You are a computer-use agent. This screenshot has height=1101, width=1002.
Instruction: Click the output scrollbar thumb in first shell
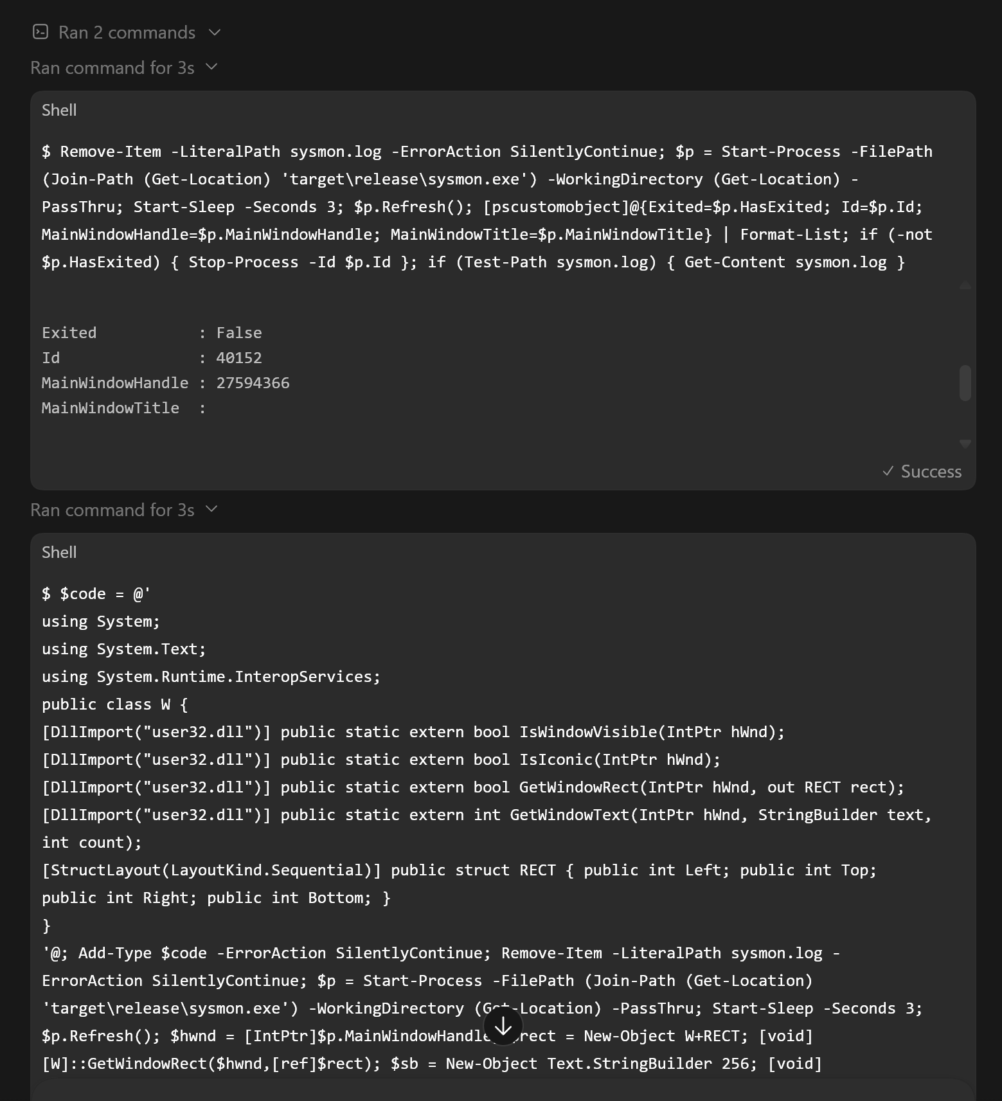pyautogui.click(x=965, y=383)
